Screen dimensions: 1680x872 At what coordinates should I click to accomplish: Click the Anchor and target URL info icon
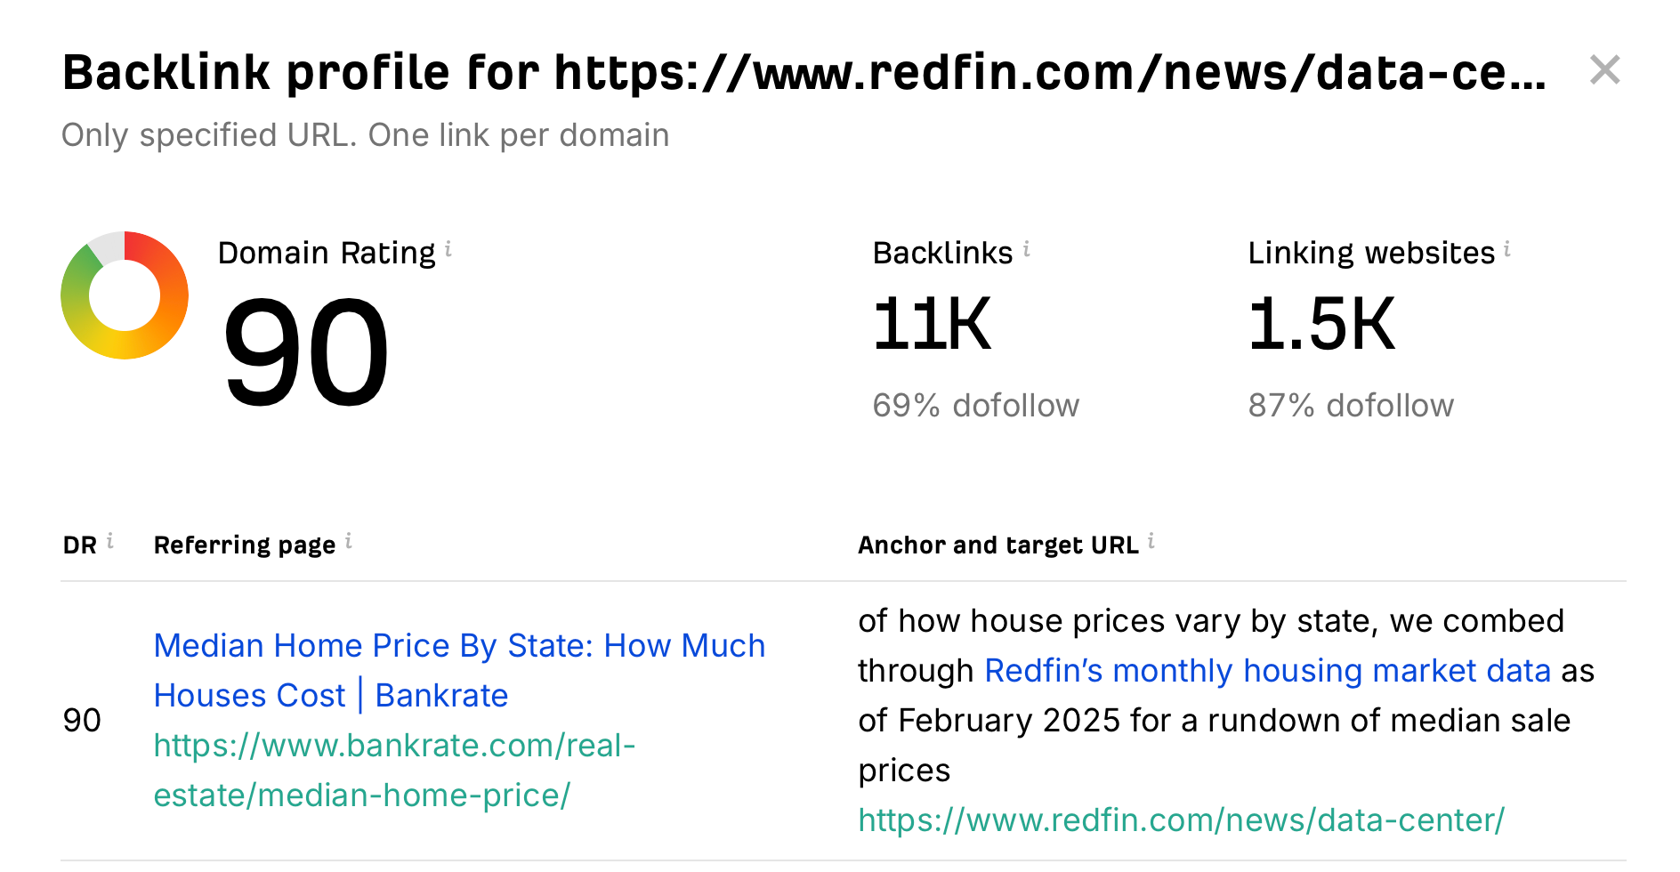(x=1151, y=541)
